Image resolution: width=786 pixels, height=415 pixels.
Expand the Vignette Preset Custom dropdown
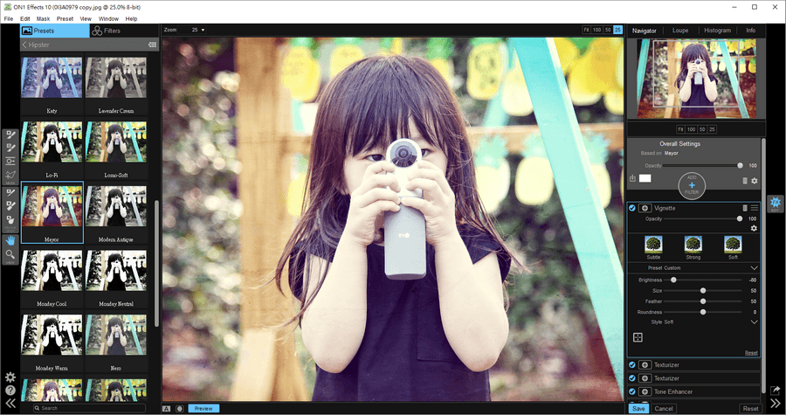754,268
